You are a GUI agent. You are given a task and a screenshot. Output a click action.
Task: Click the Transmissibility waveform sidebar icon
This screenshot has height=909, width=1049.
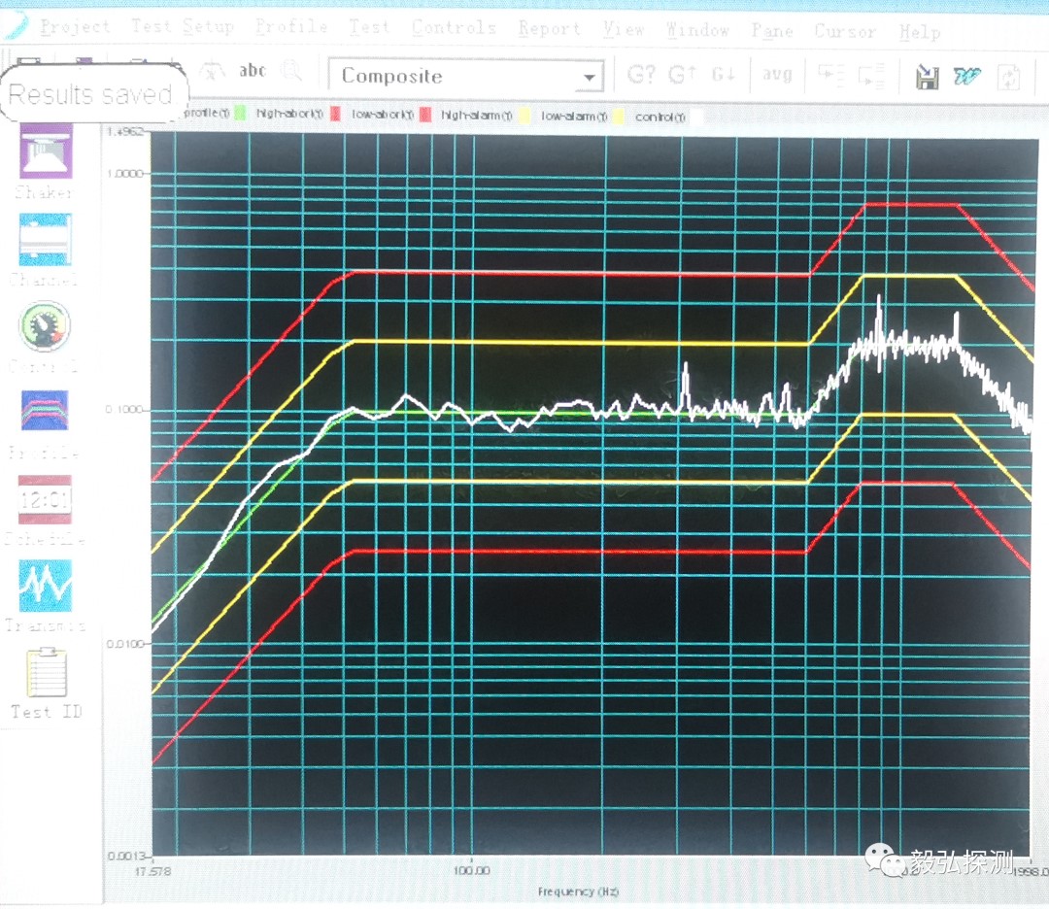(x=45, y=586)
